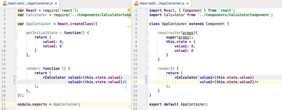Click 'createClass' in the ES5 editor
Image resolution: width=282 pixels, height=110 pixels.
click(82, 24)
